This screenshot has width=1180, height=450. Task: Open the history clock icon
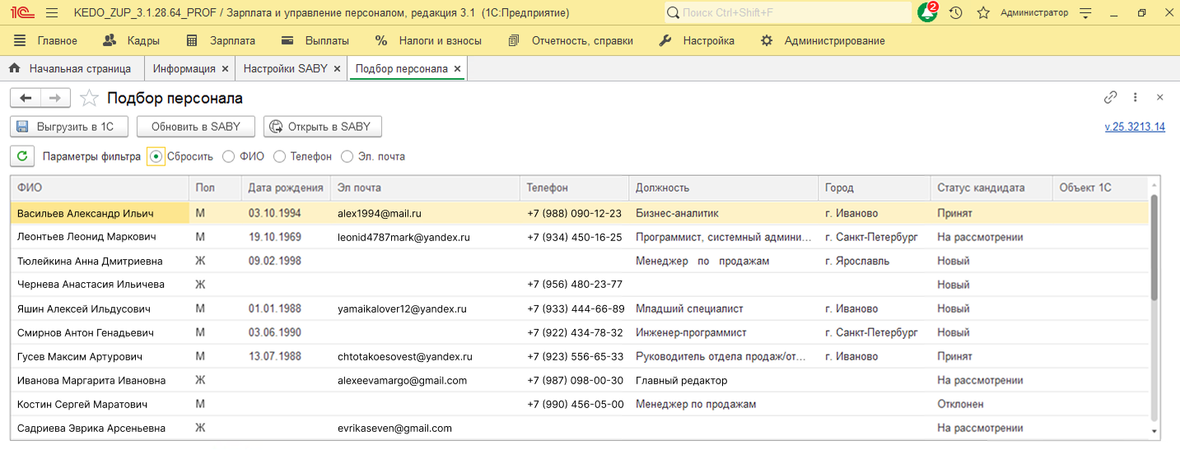tap(956, 13)
